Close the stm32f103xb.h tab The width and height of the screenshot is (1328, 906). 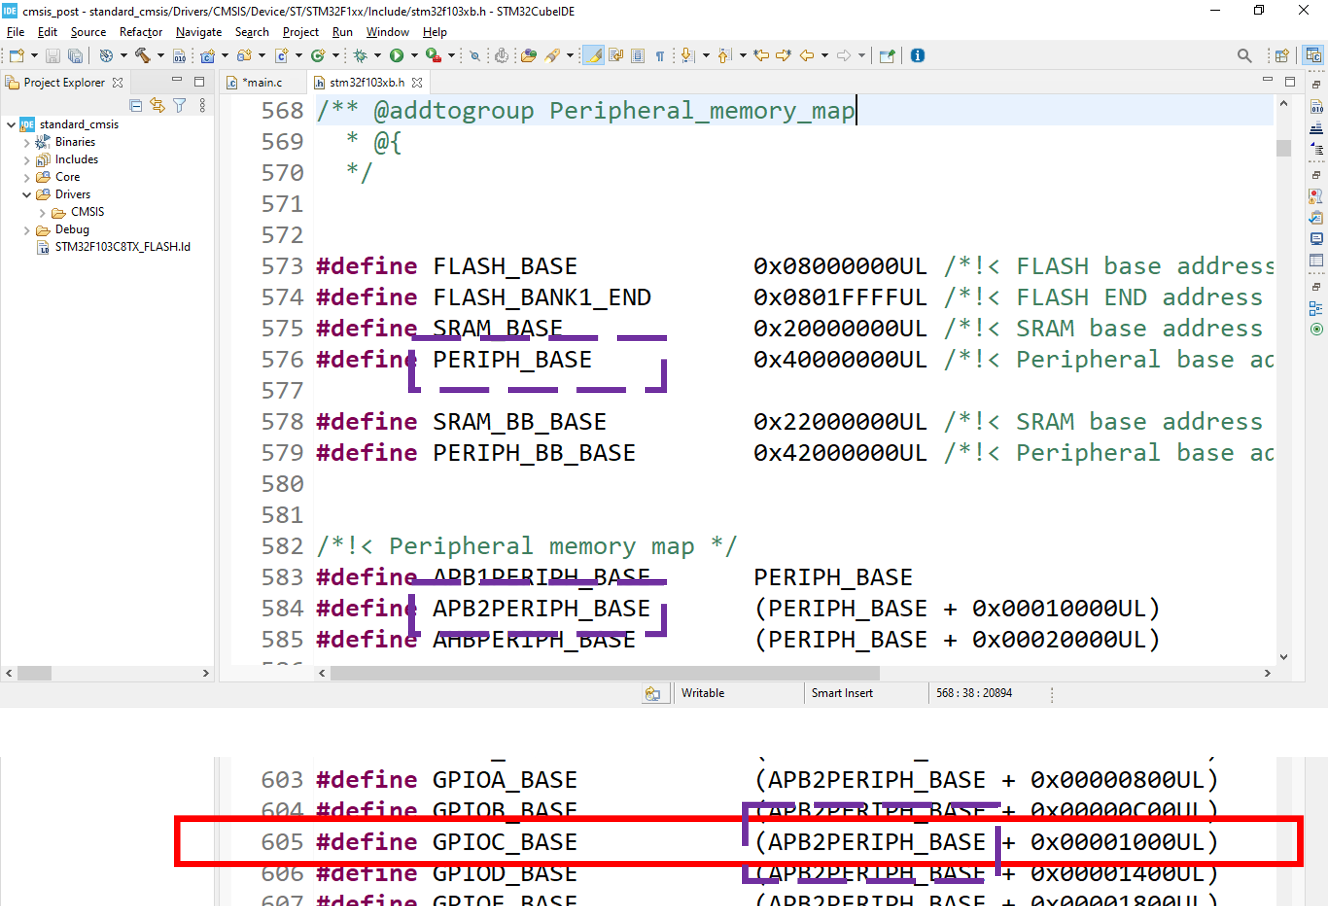[417, 83]
